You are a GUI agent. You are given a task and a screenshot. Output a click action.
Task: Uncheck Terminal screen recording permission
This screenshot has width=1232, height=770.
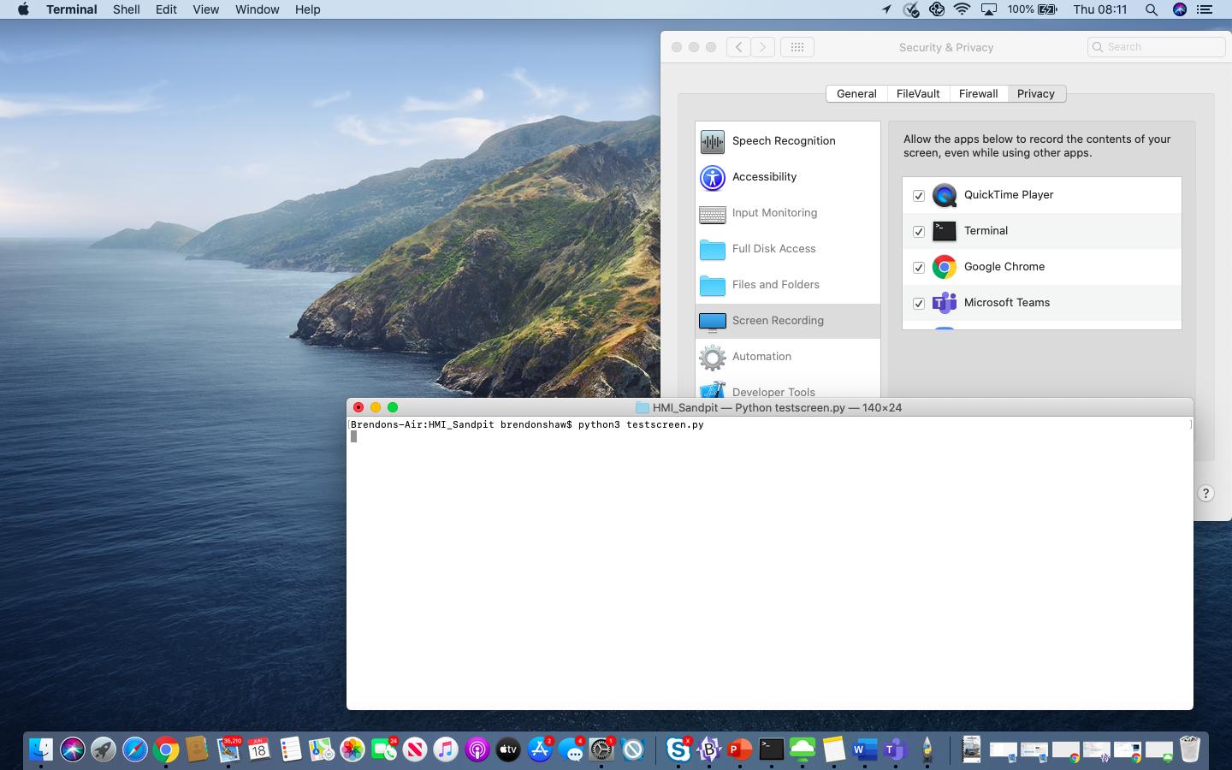pos(919,232)
